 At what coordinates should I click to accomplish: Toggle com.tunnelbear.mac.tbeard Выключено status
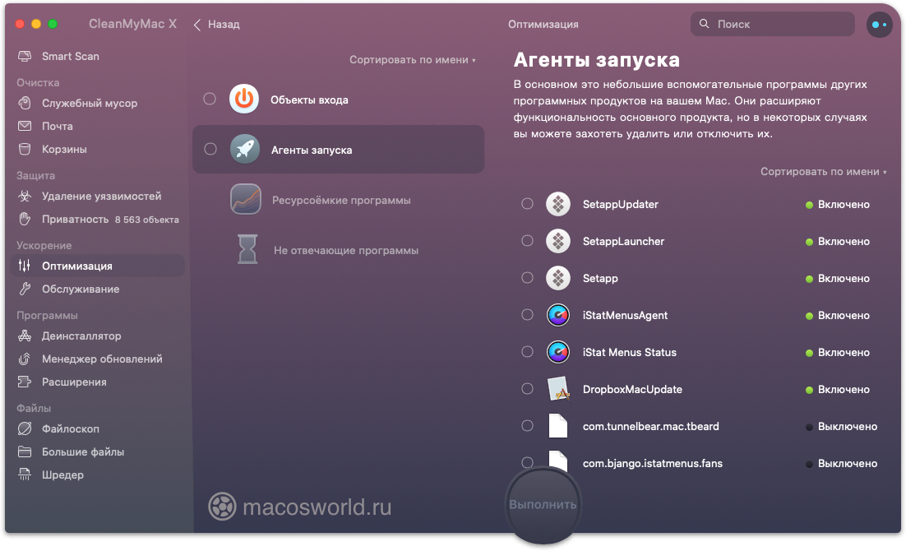tap(841, 427)
